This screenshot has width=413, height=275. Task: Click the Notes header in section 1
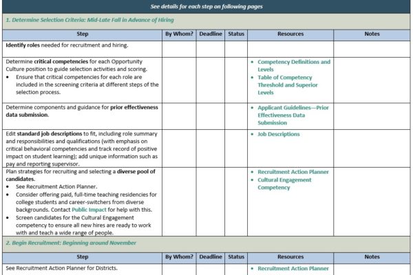point(372,34)
